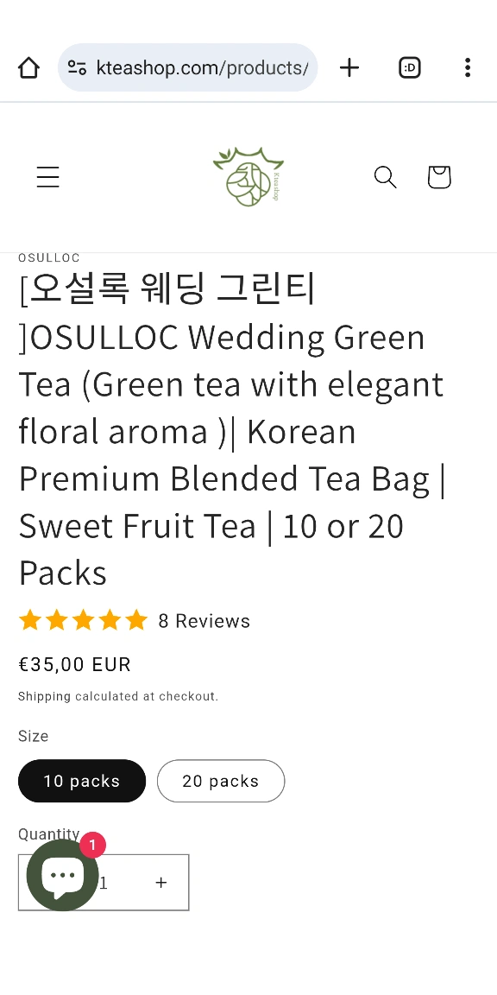This screenshot has width=497, height=995.
Task: Open the Shipping policy link
Action: (x=44, y=696)
